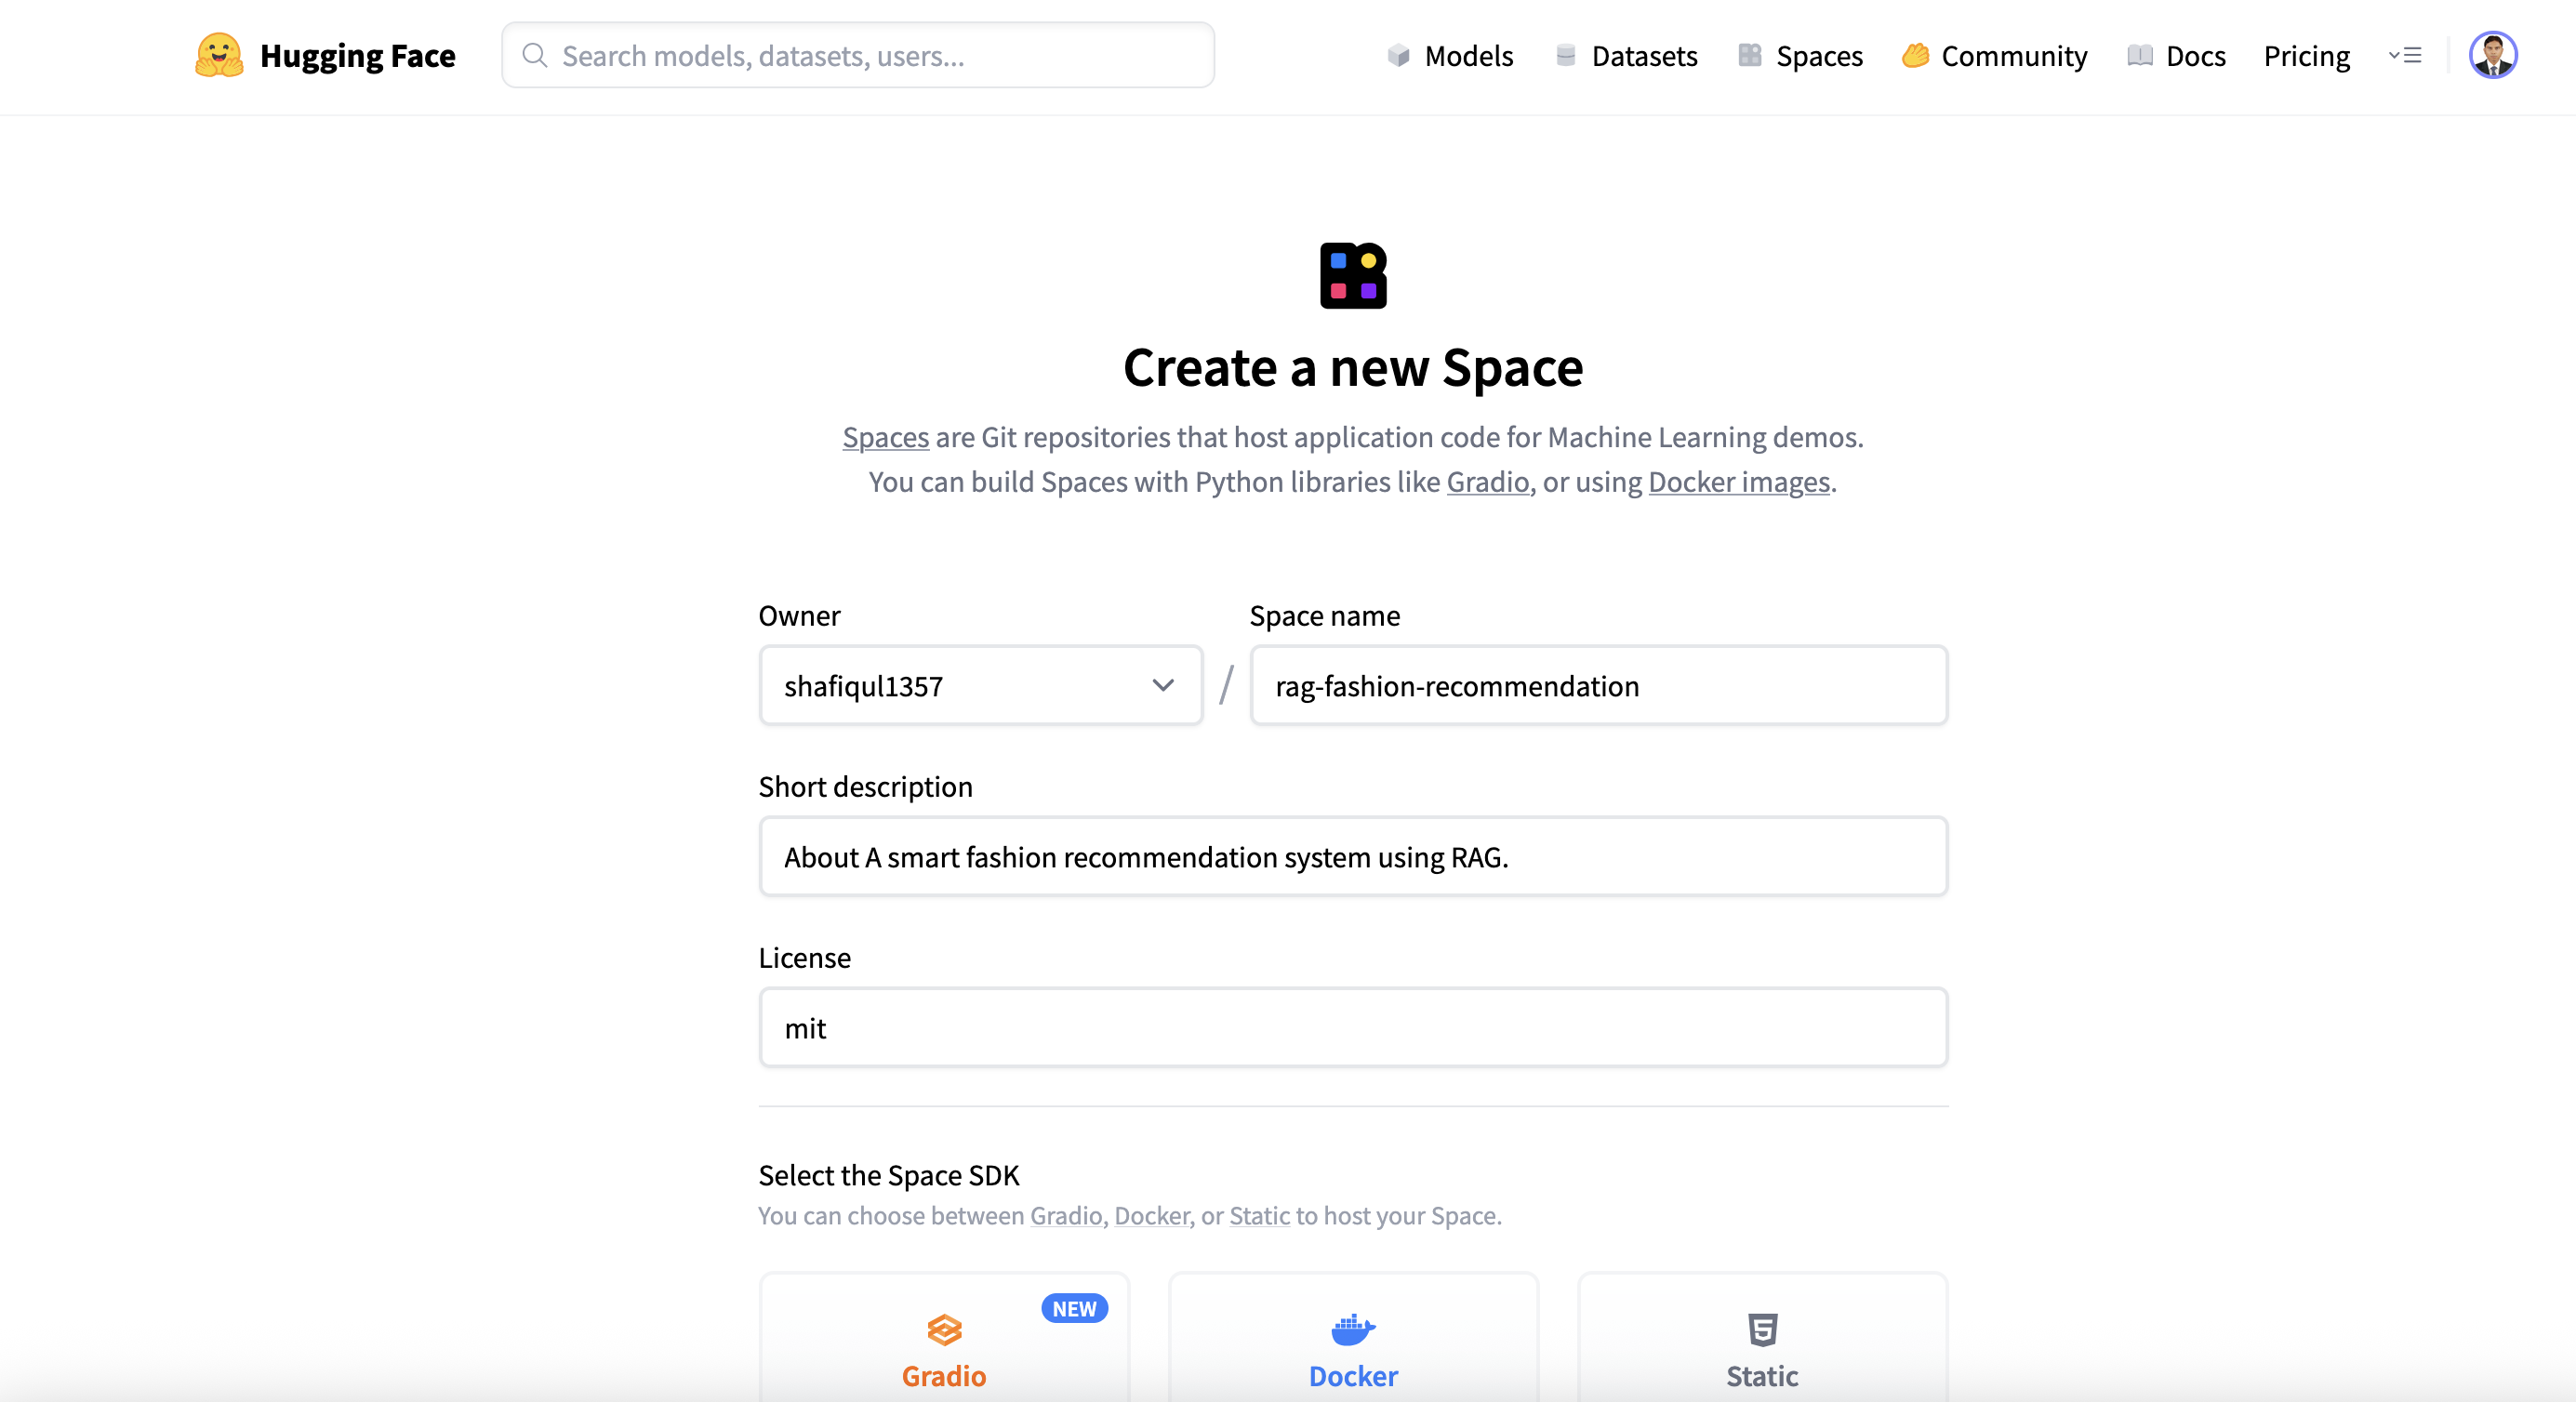Click the Owner dropdown chevron arrow
2576x1402 pixels.
[x=1162, y=685]
